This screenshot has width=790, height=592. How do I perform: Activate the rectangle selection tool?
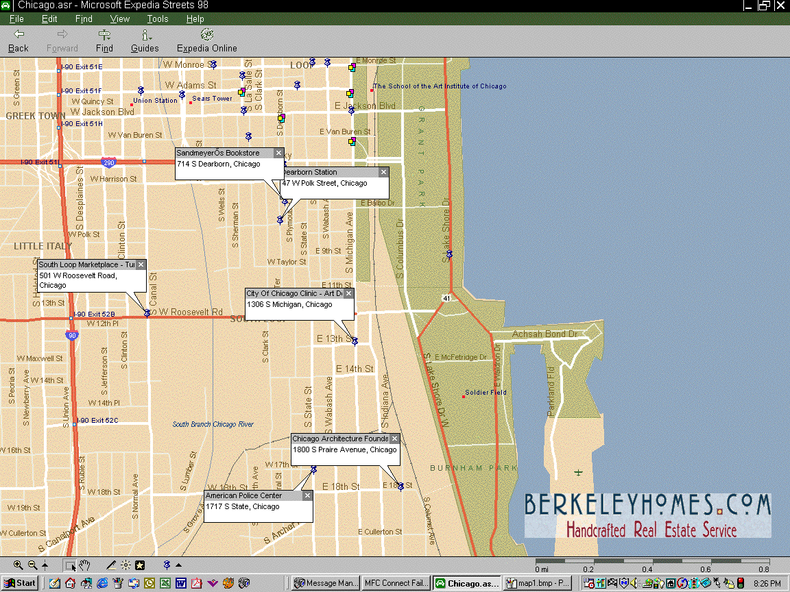[x=70, y=565]
